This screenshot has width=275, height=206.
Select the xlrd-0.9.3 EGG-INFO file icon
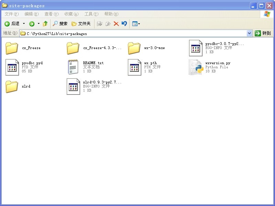click(73, 87)
